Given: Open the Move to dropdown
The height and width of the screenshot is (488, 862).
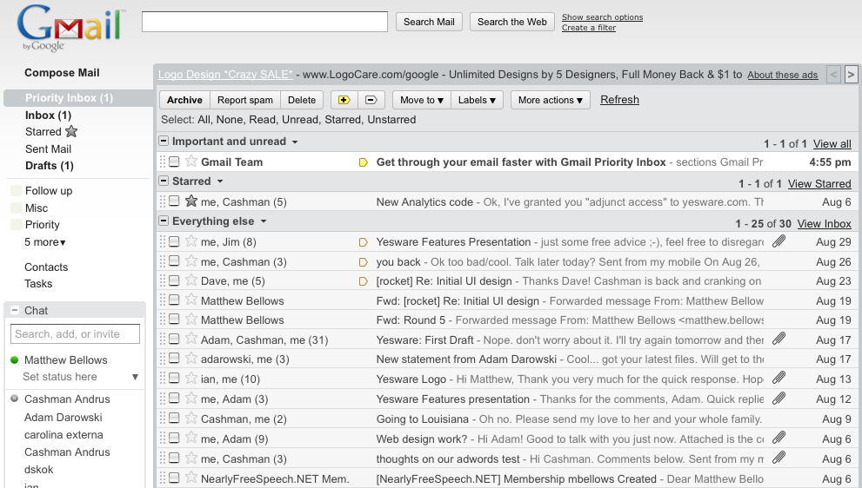Looking at the screenshot, I should point(422,100).
